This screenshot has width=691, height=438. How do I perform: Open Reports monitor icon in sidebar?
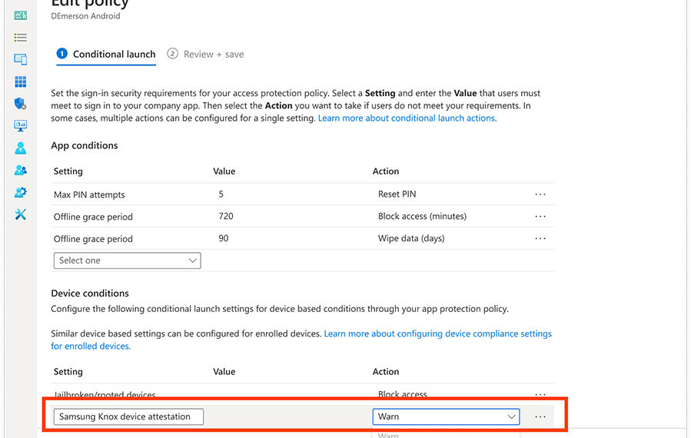pyautogui.click(x=20, y=125)
